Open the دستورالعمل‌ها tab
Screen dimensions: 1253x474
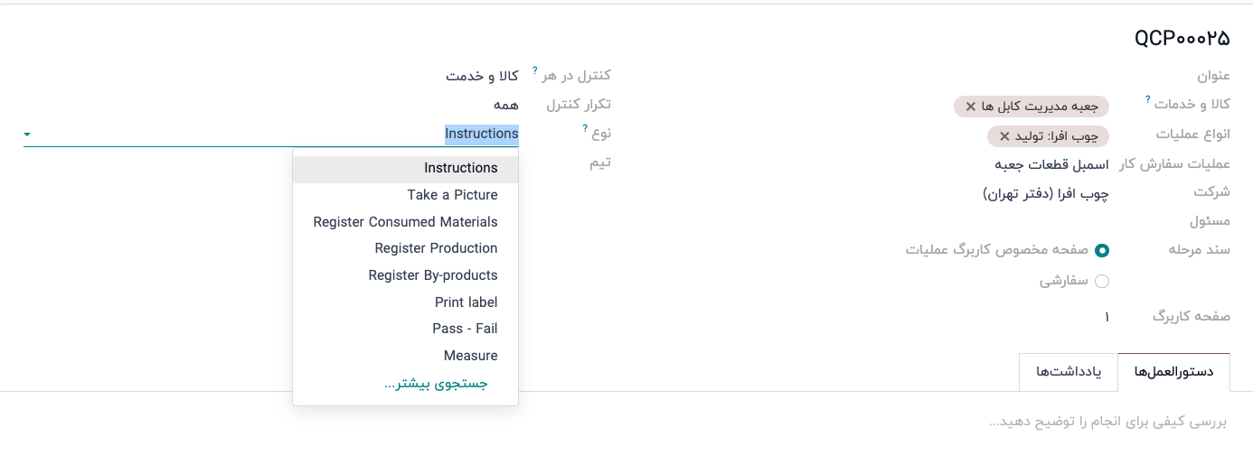[x=1173, y=372]
